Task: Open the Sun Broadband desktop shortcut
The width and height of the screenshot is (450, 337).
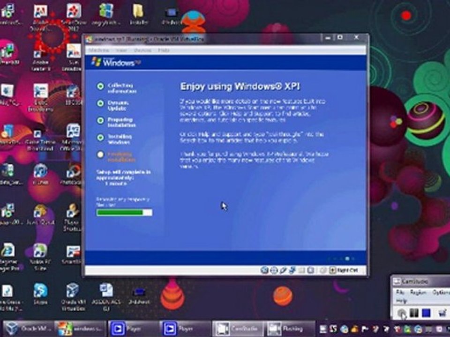Action: coord(73,57)
